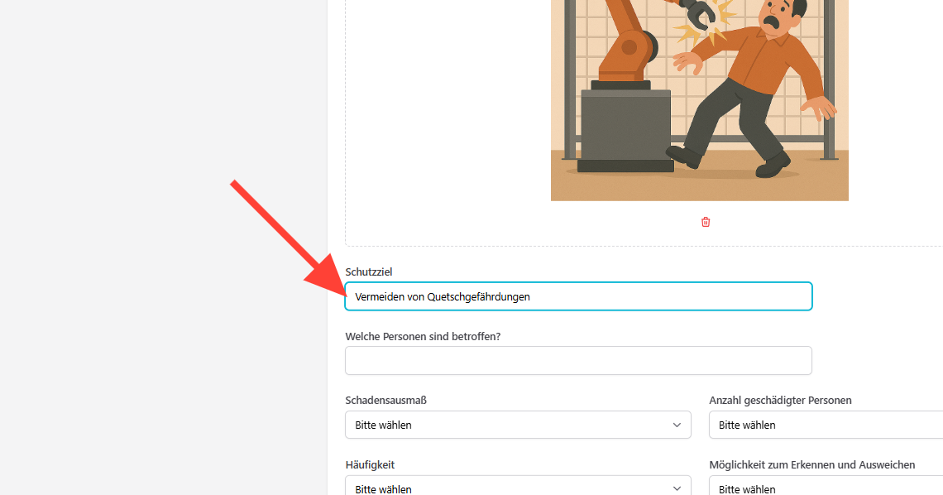Delete the uploaded robot image via trash icon
The height and width of the screenshot is (495, 943).
tap(706, 222)
